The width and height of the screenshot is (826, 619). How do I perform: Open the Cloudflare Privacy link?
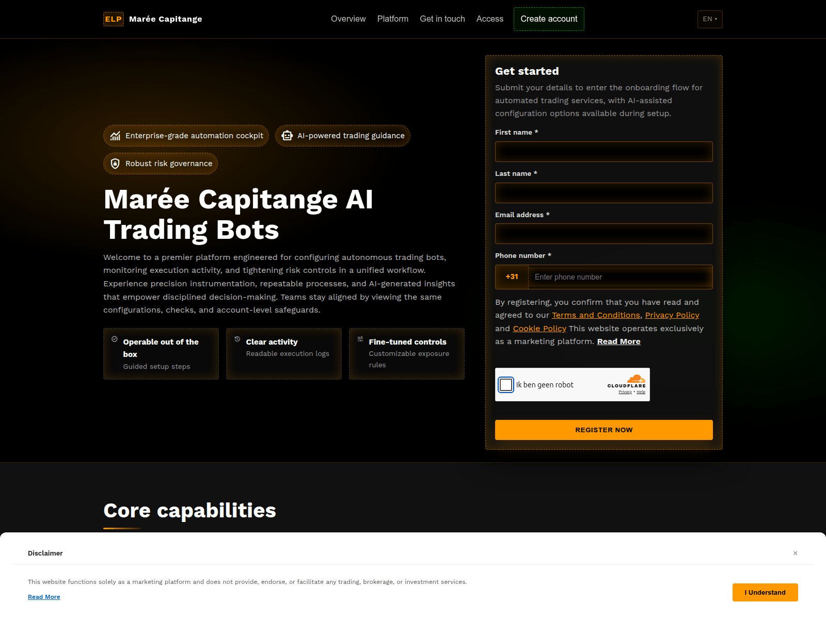point(625,392)
